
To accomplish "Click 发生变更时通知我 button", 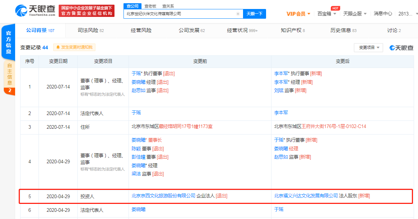I will tap(74, 47).
